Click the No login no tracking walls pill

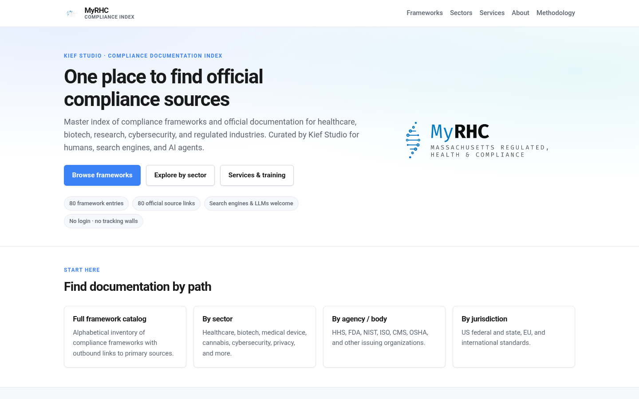click(x=103, y=221)
